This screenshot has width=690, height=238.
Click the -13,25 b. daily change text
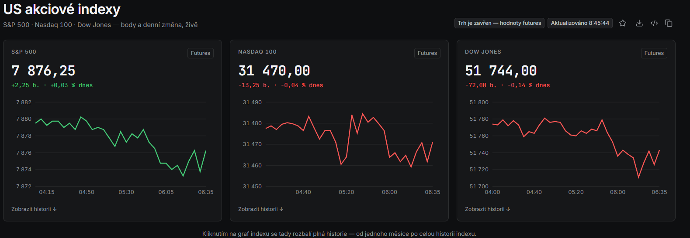pyautogui.click(x=281, y=85)
